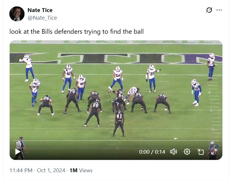Click the referee in the video corner
Image resolution: width=237 pixels, height=181 pixels.
pyautogui.click(x=21, y=148)
